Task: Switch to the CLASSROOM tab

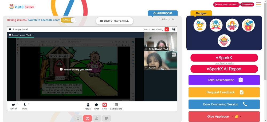Action: tap(163, 13)
